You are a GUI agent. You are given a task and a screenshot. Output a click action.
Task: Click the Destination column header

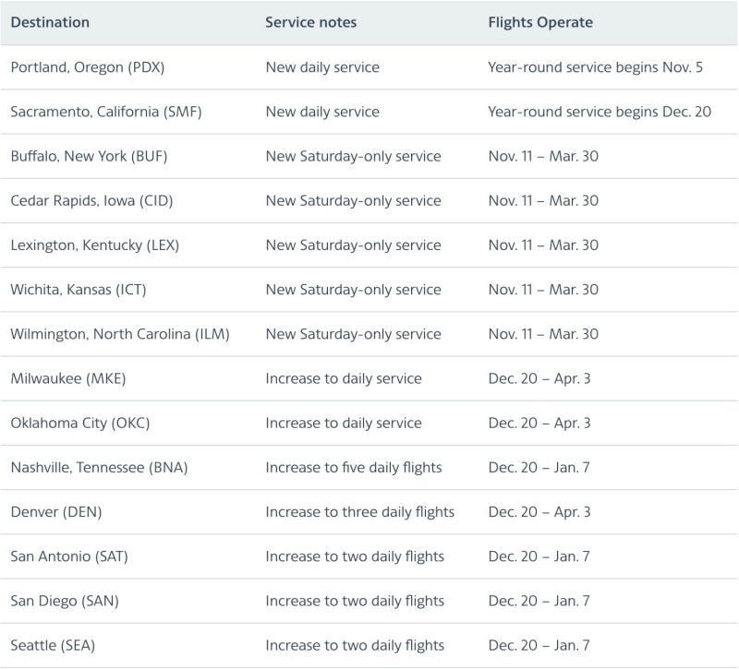click(50, 22)
